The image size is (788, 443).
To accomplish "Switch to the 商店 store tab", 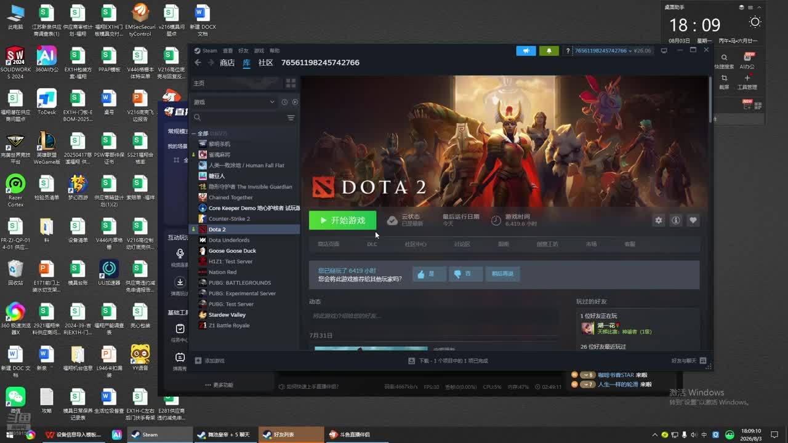I will (x=227, y=63).
